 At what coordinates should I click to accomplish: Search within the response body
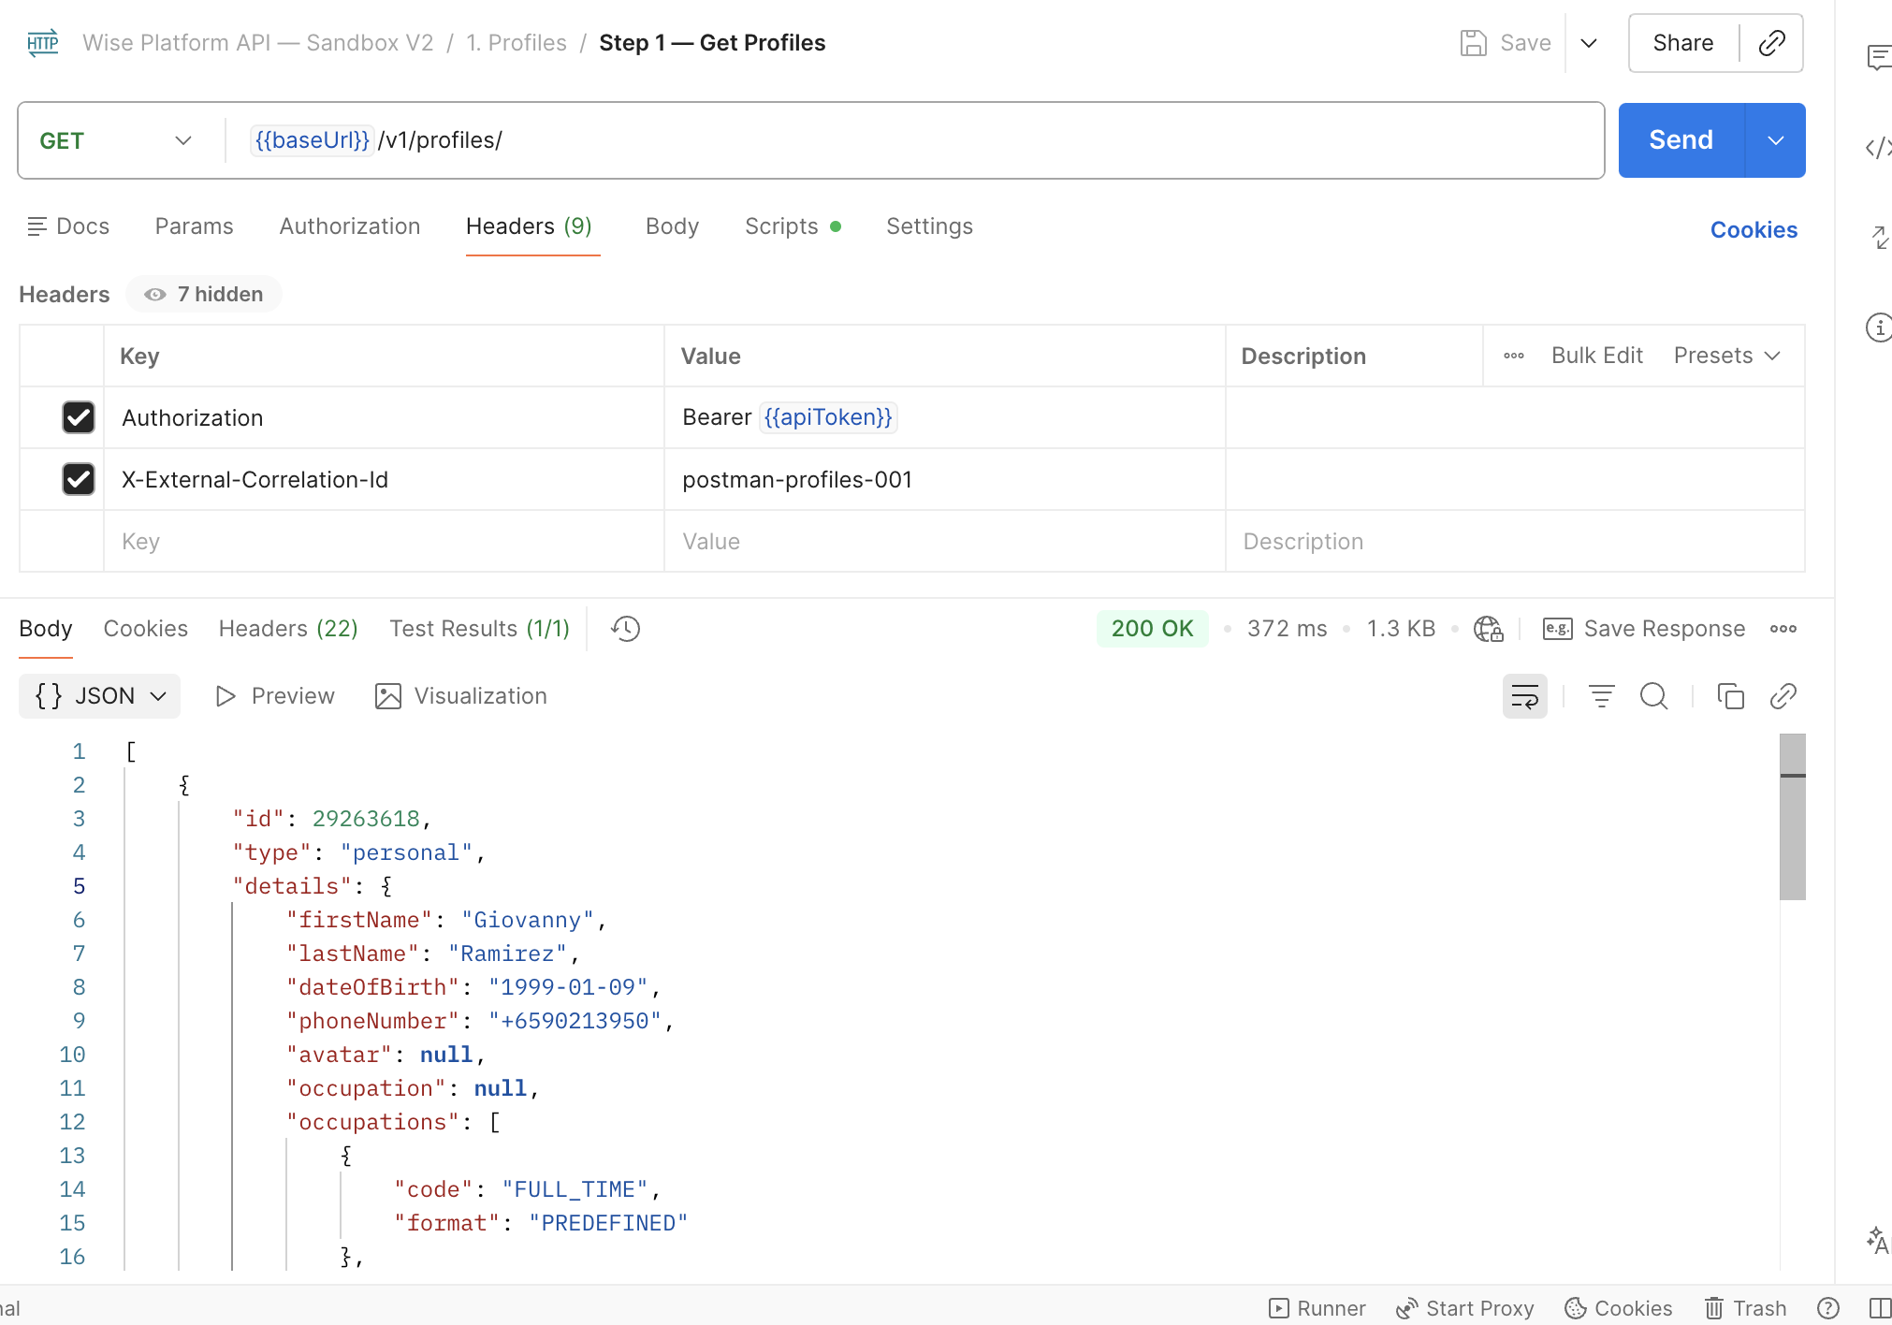pos(1654,696)
